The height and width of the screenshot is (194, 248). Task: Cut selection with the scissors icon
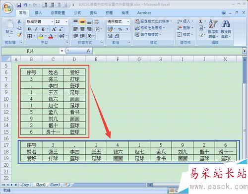click(x=19, y=21)
